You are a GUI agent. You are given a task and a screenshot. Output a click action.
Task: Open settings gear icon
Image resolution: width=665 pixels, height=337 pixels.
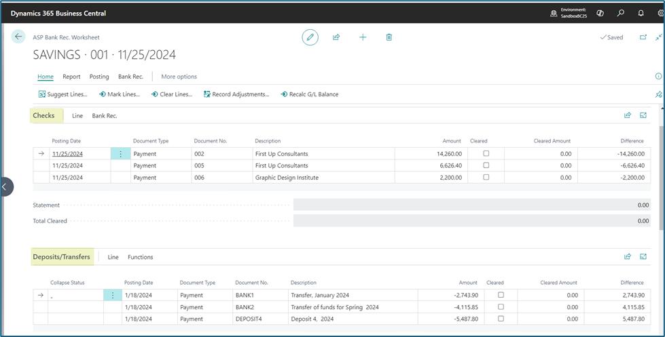[x=661, y=13]
